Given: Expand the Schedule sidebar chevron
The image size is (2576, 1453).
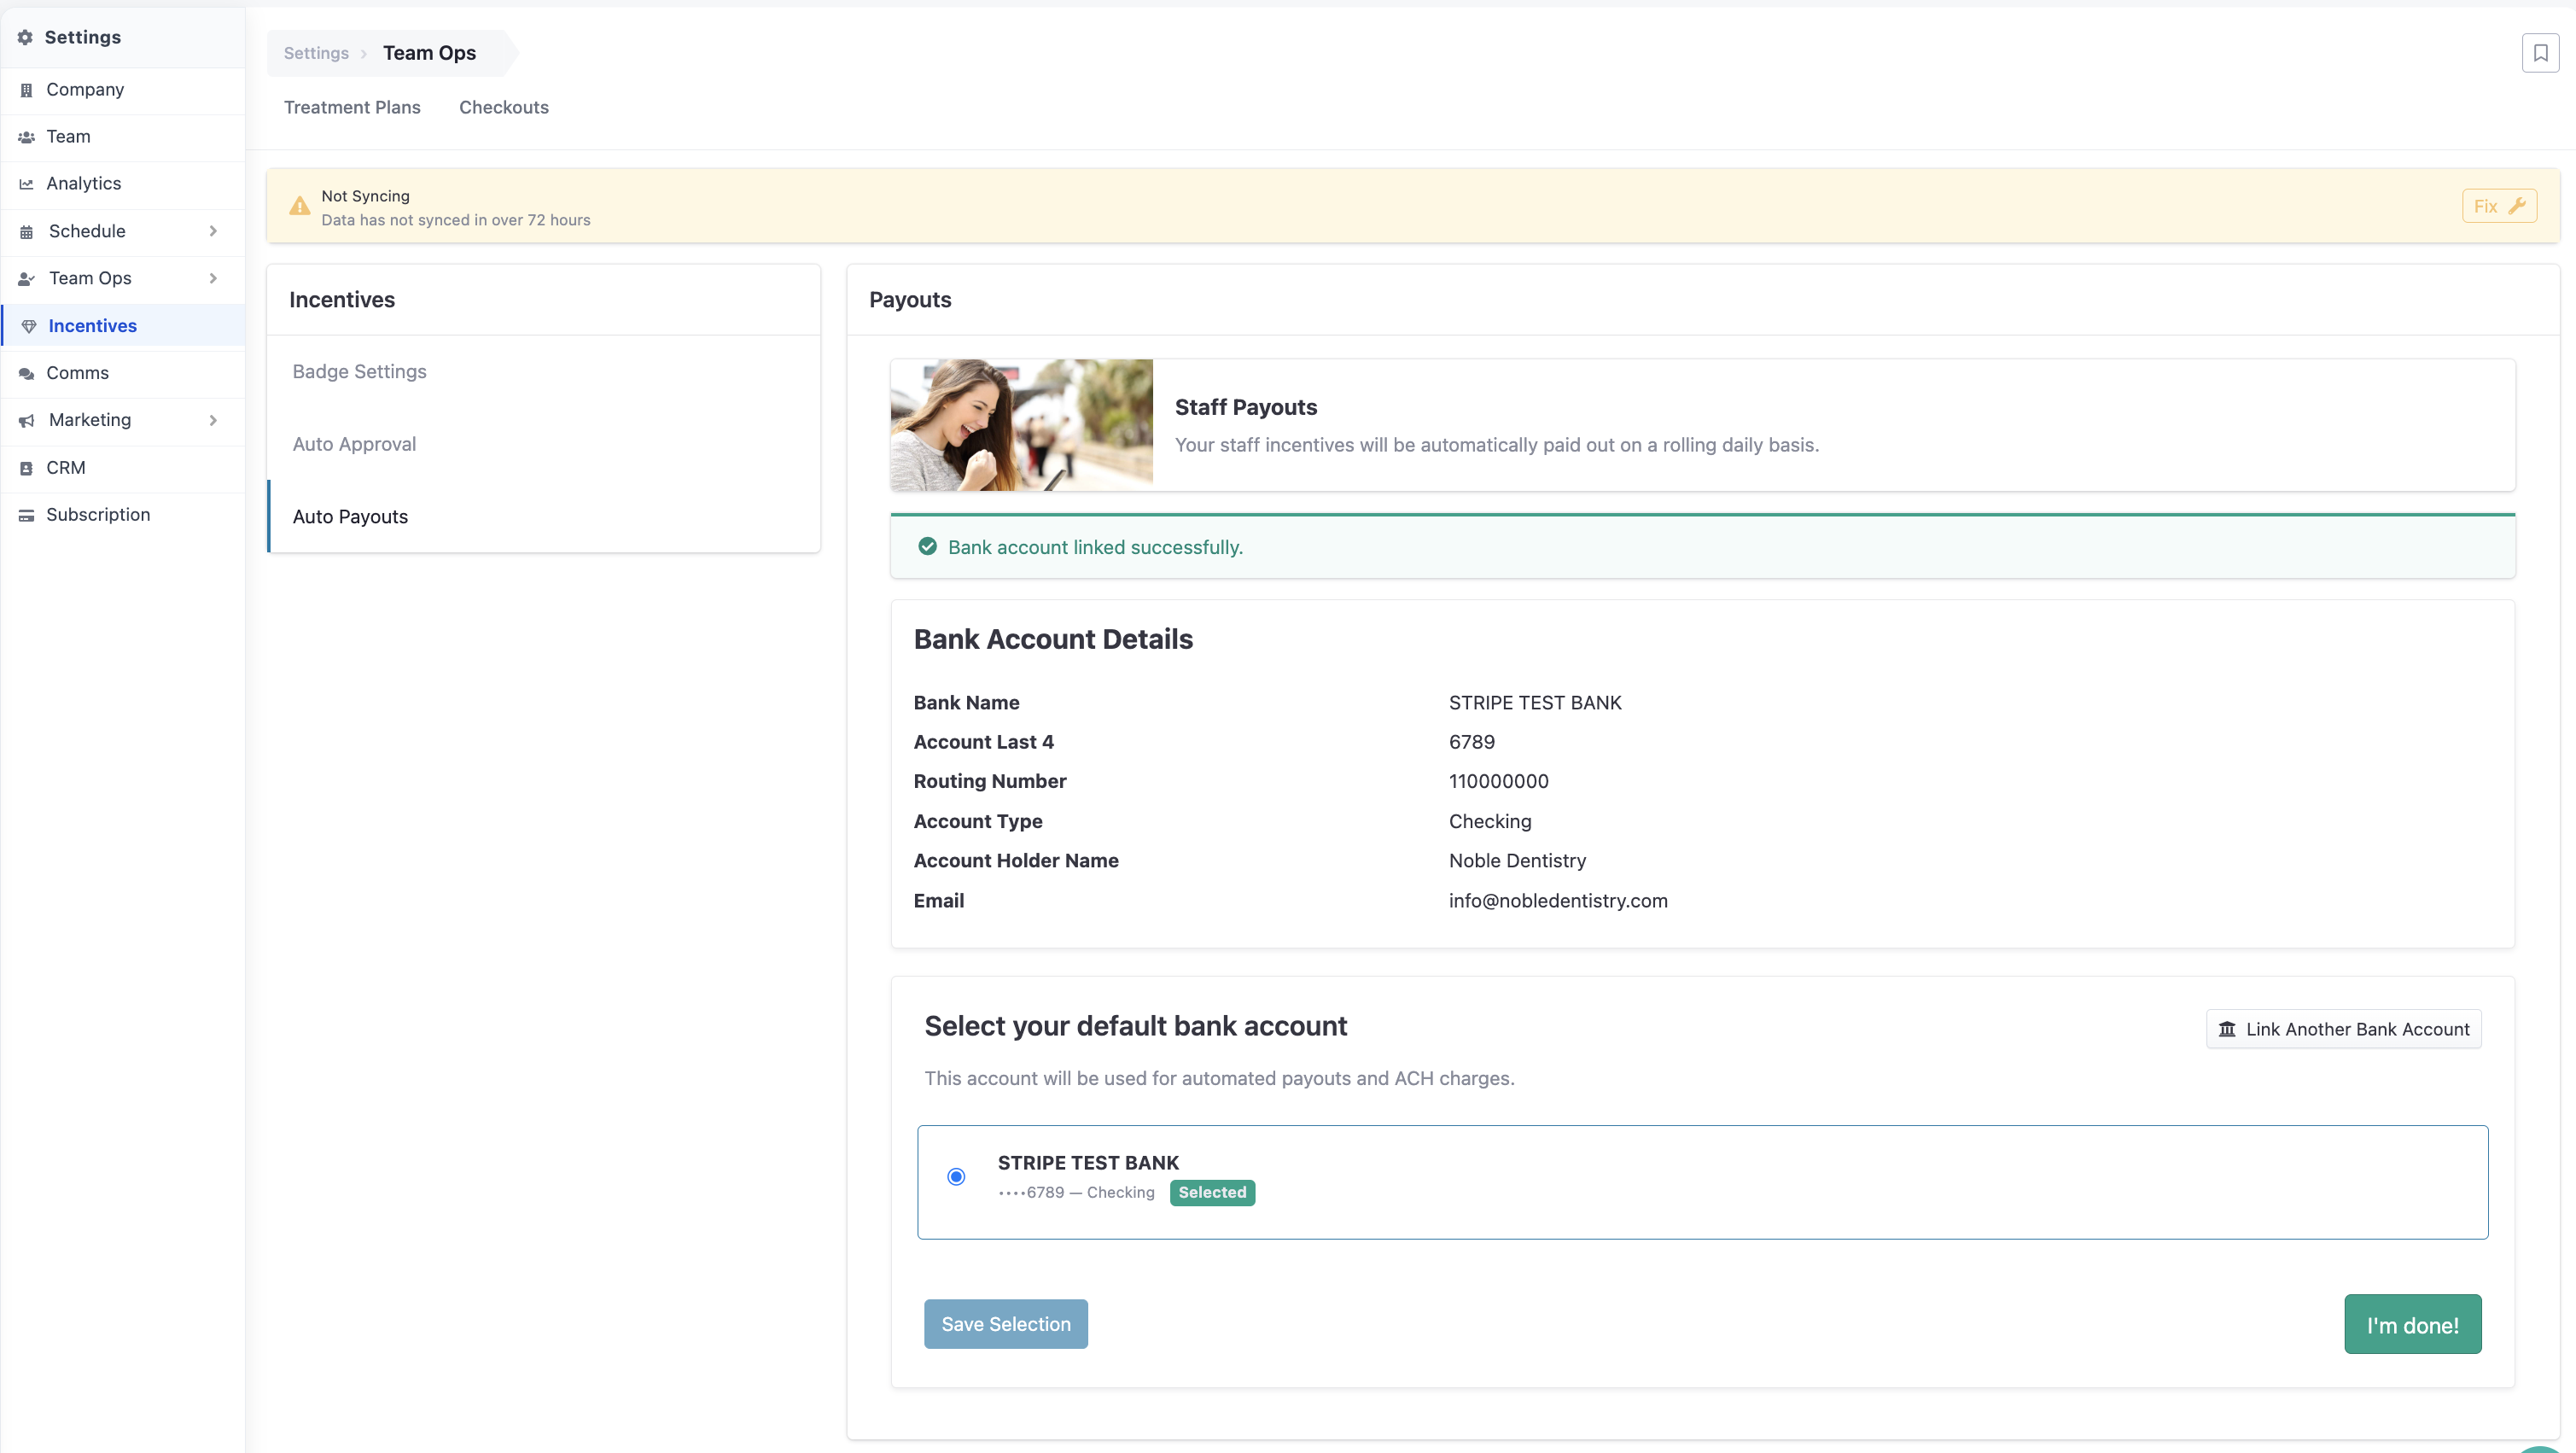Looking at the screenshot, I should click(213, 231).
